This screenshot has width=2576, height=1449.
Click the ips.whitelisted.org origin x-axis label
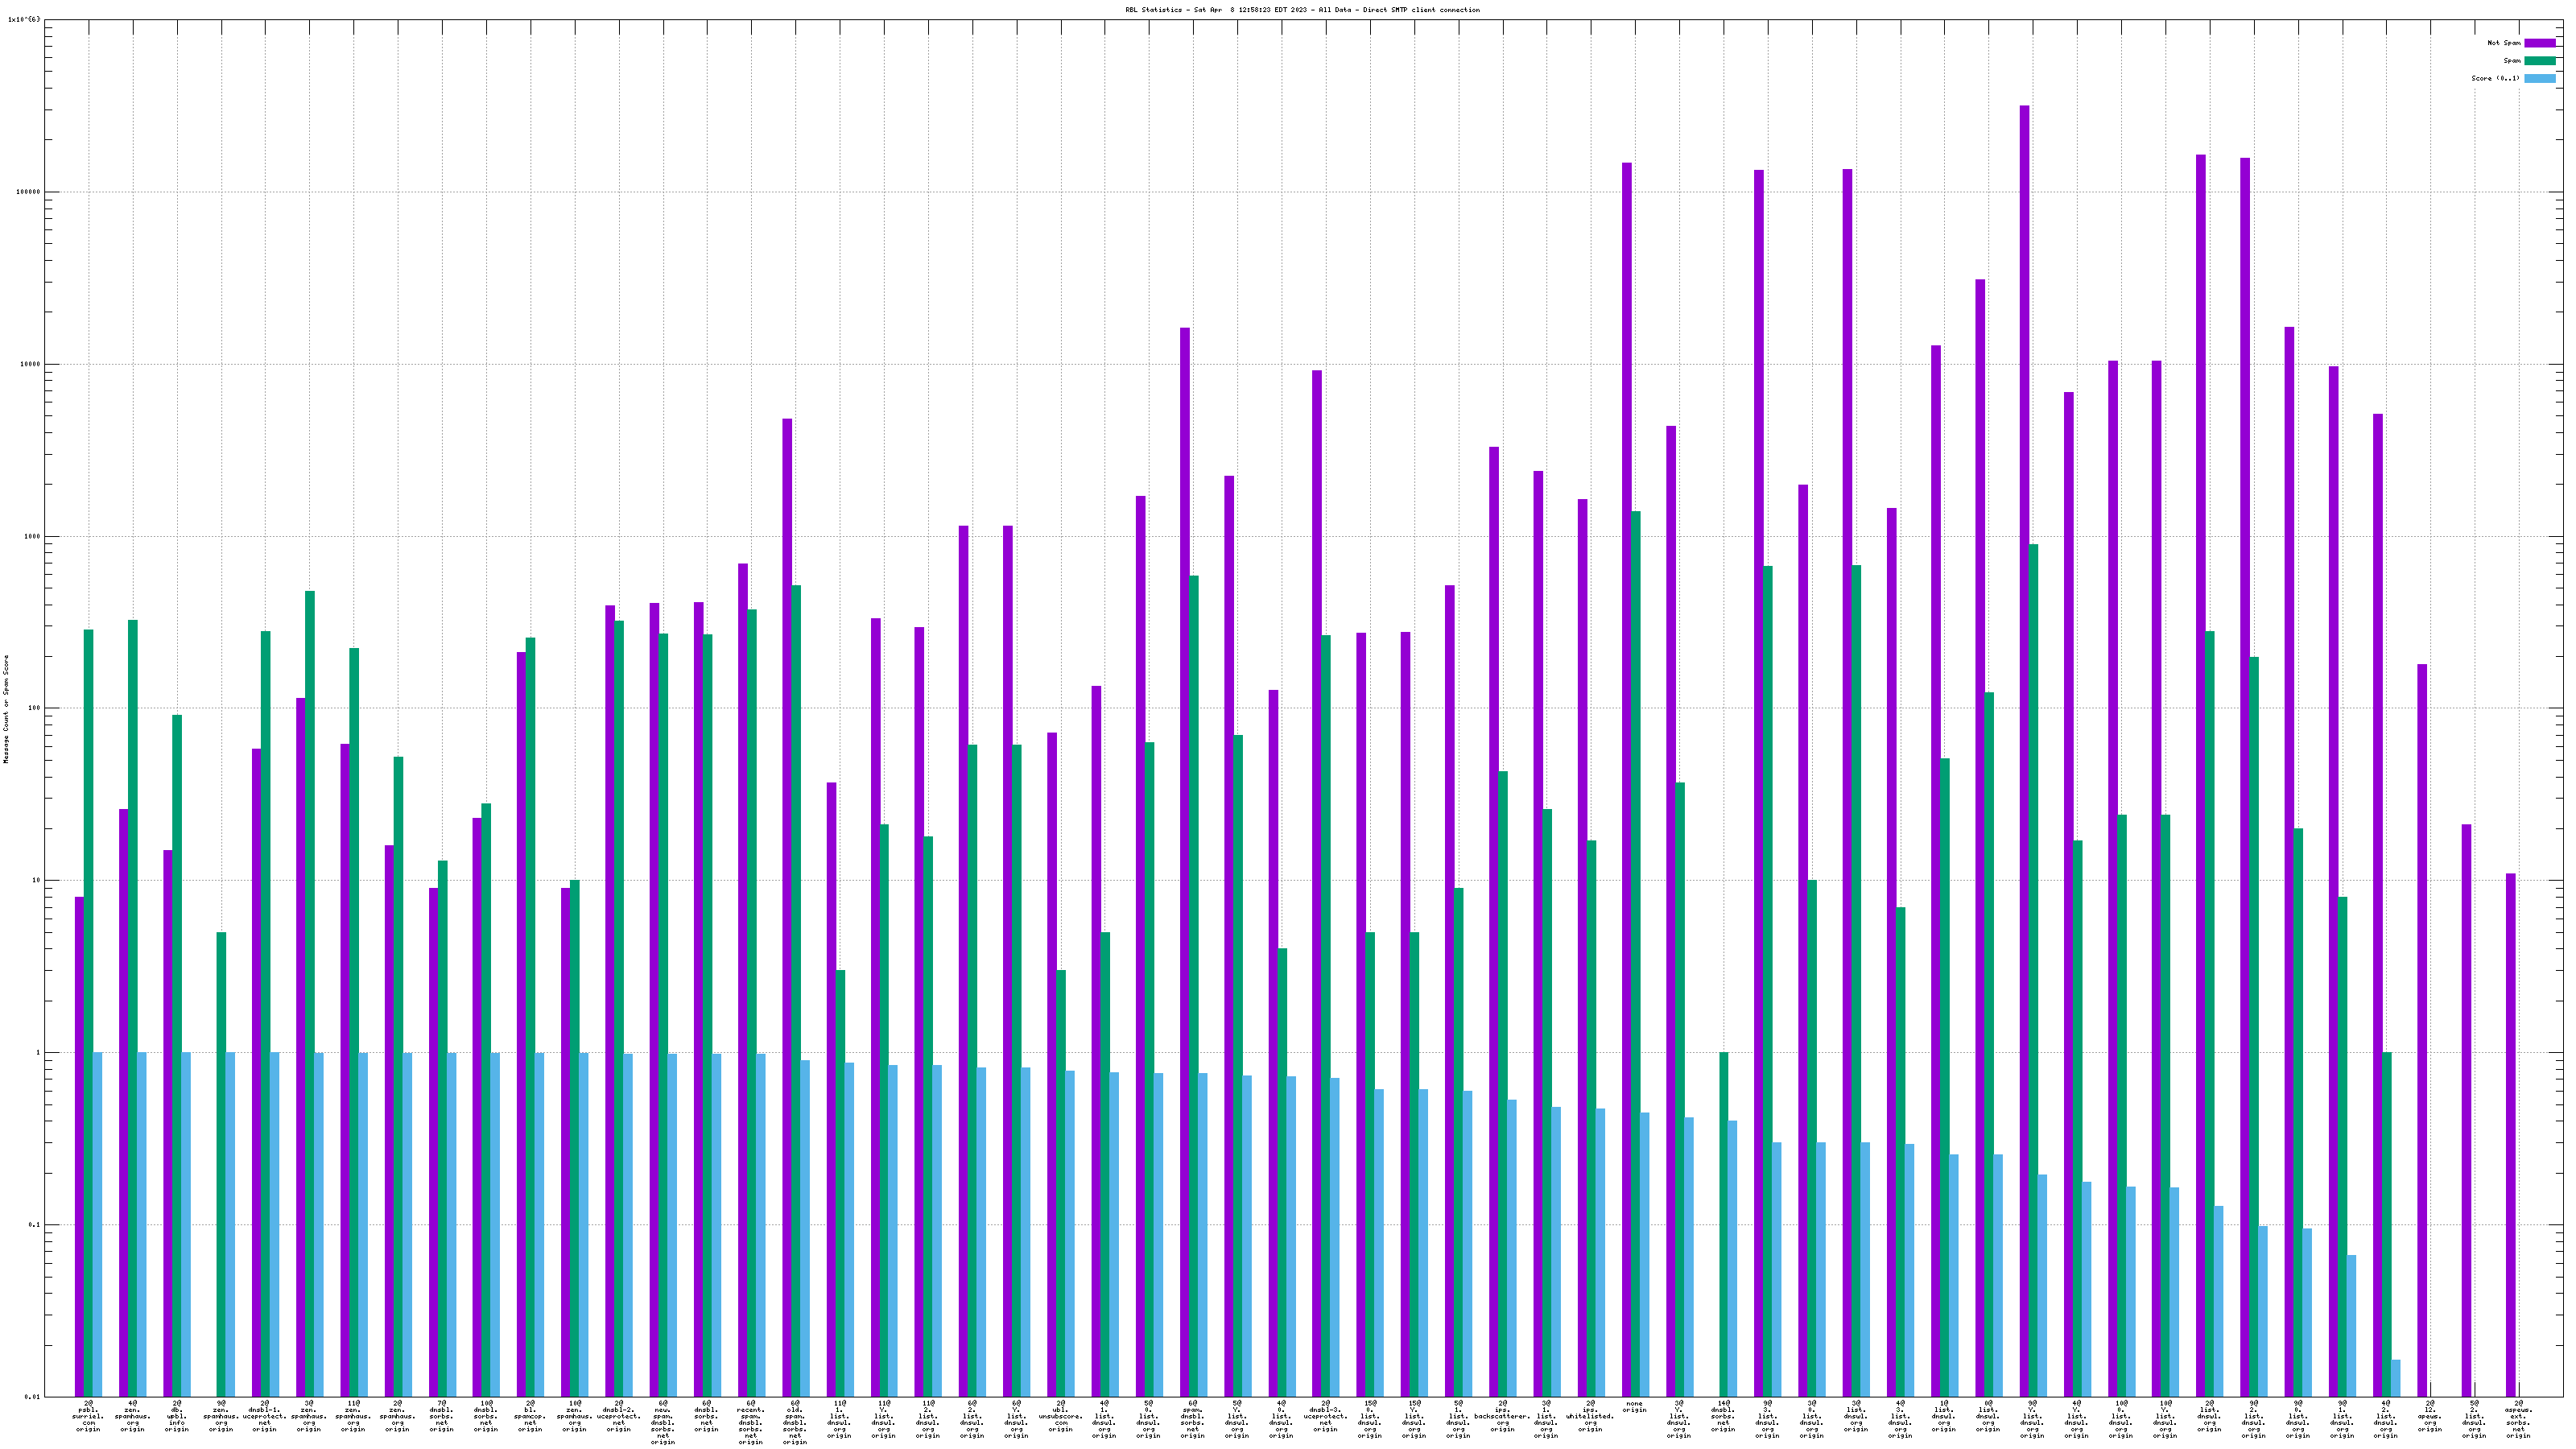(x=1590, y=1416)
